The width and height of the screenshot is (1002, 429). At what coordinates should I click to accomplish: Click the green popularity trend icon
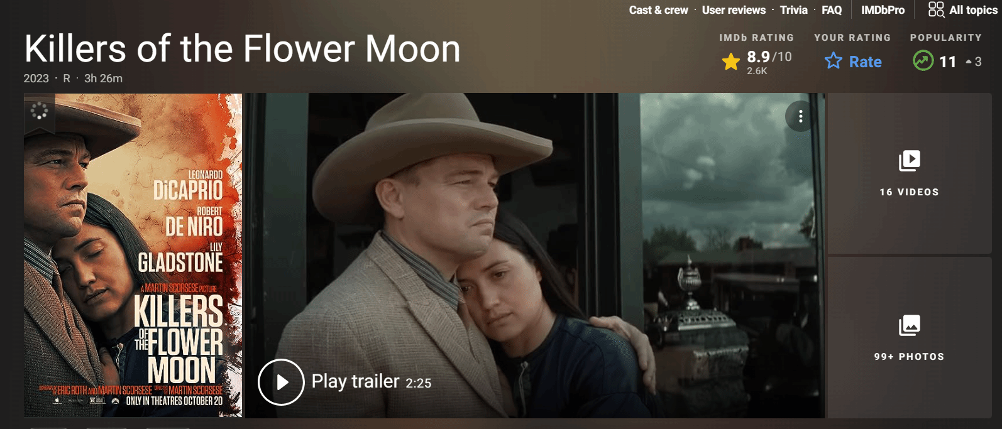click(x=923, y=61)
